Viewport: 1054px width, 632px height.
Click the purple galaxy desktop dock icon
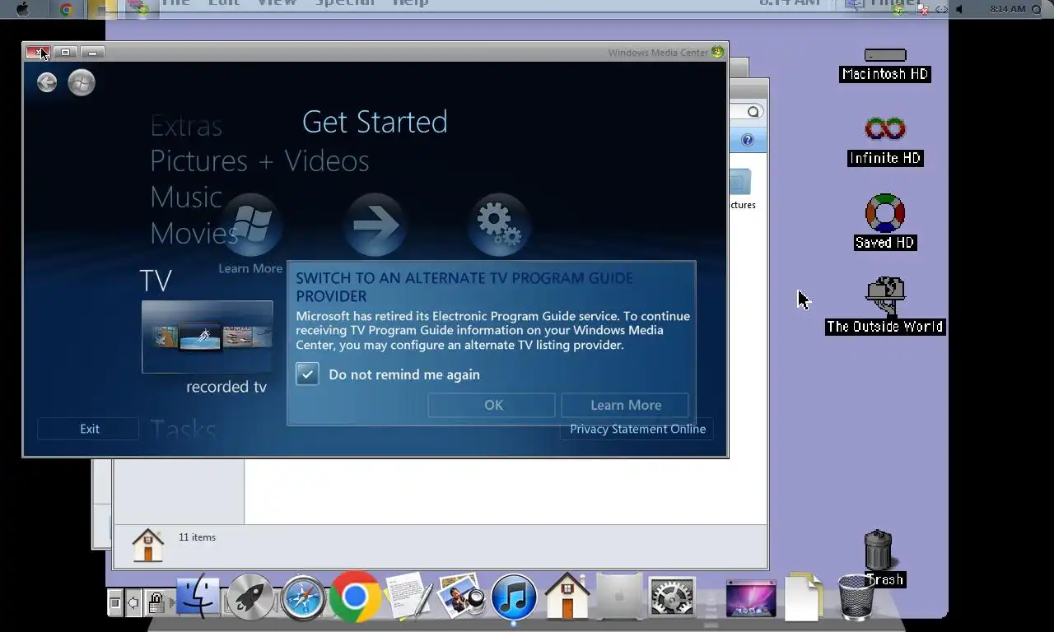(x=750, y=598)
